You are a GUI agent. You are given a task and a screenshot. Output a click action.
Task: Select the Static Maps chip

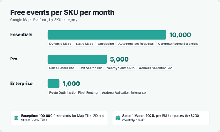pyautogui.click(x=84, y=44)
